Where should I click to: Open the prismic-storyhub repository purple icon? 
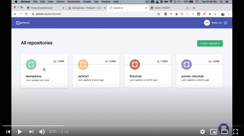[x=186, y=64]
